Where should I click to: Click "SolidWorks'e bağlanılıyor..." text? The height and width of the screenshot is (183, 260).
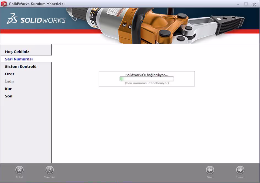pyautogui.click(x=147, y=75)
